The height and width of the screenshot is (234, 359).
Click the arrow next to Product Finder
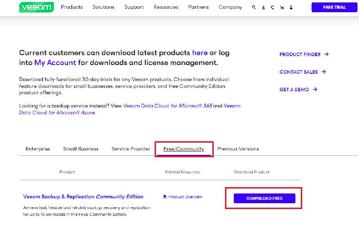tap(327, 54)
